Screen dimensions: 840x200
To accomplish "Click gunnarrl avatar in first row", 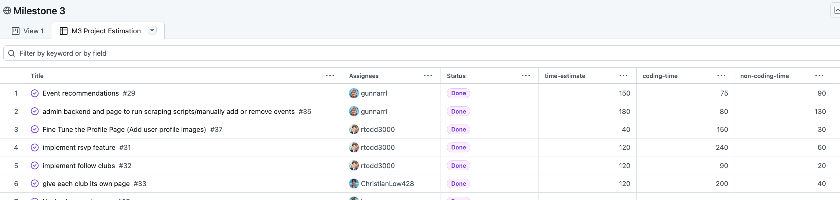I will coord(354,93).
